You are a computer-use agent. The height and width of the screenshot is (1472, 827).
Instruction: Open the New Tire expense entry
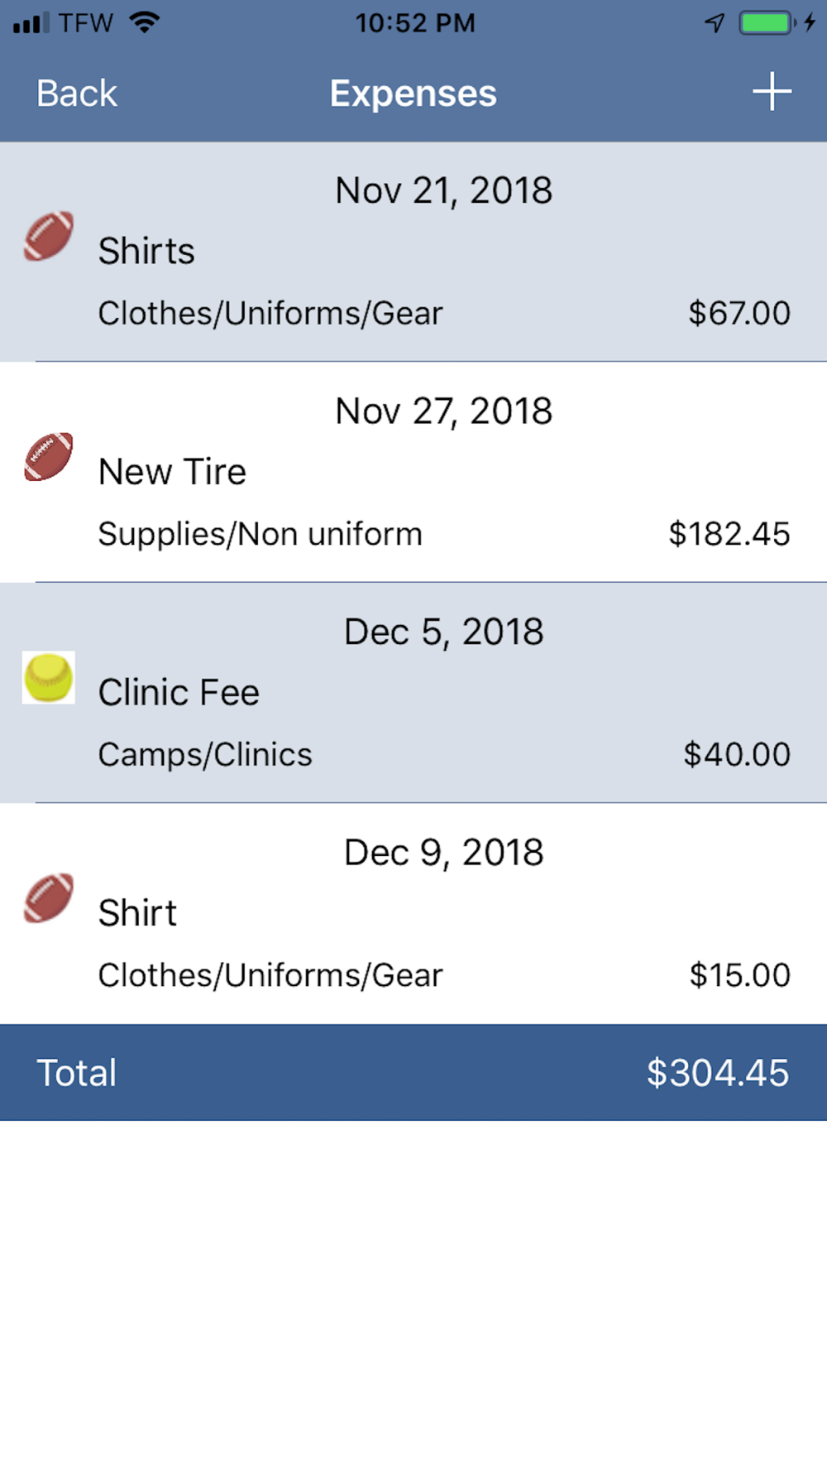pos(172,472)
